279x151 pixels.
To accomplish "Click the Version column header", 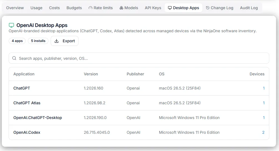I will [91, 74].
